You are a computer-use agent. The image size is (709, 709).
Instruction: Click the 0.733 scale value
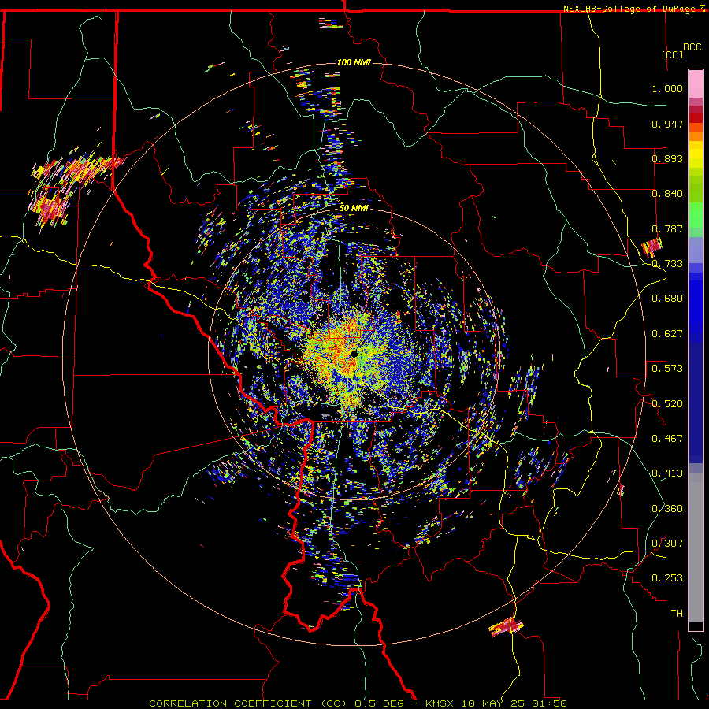[667, 264]
